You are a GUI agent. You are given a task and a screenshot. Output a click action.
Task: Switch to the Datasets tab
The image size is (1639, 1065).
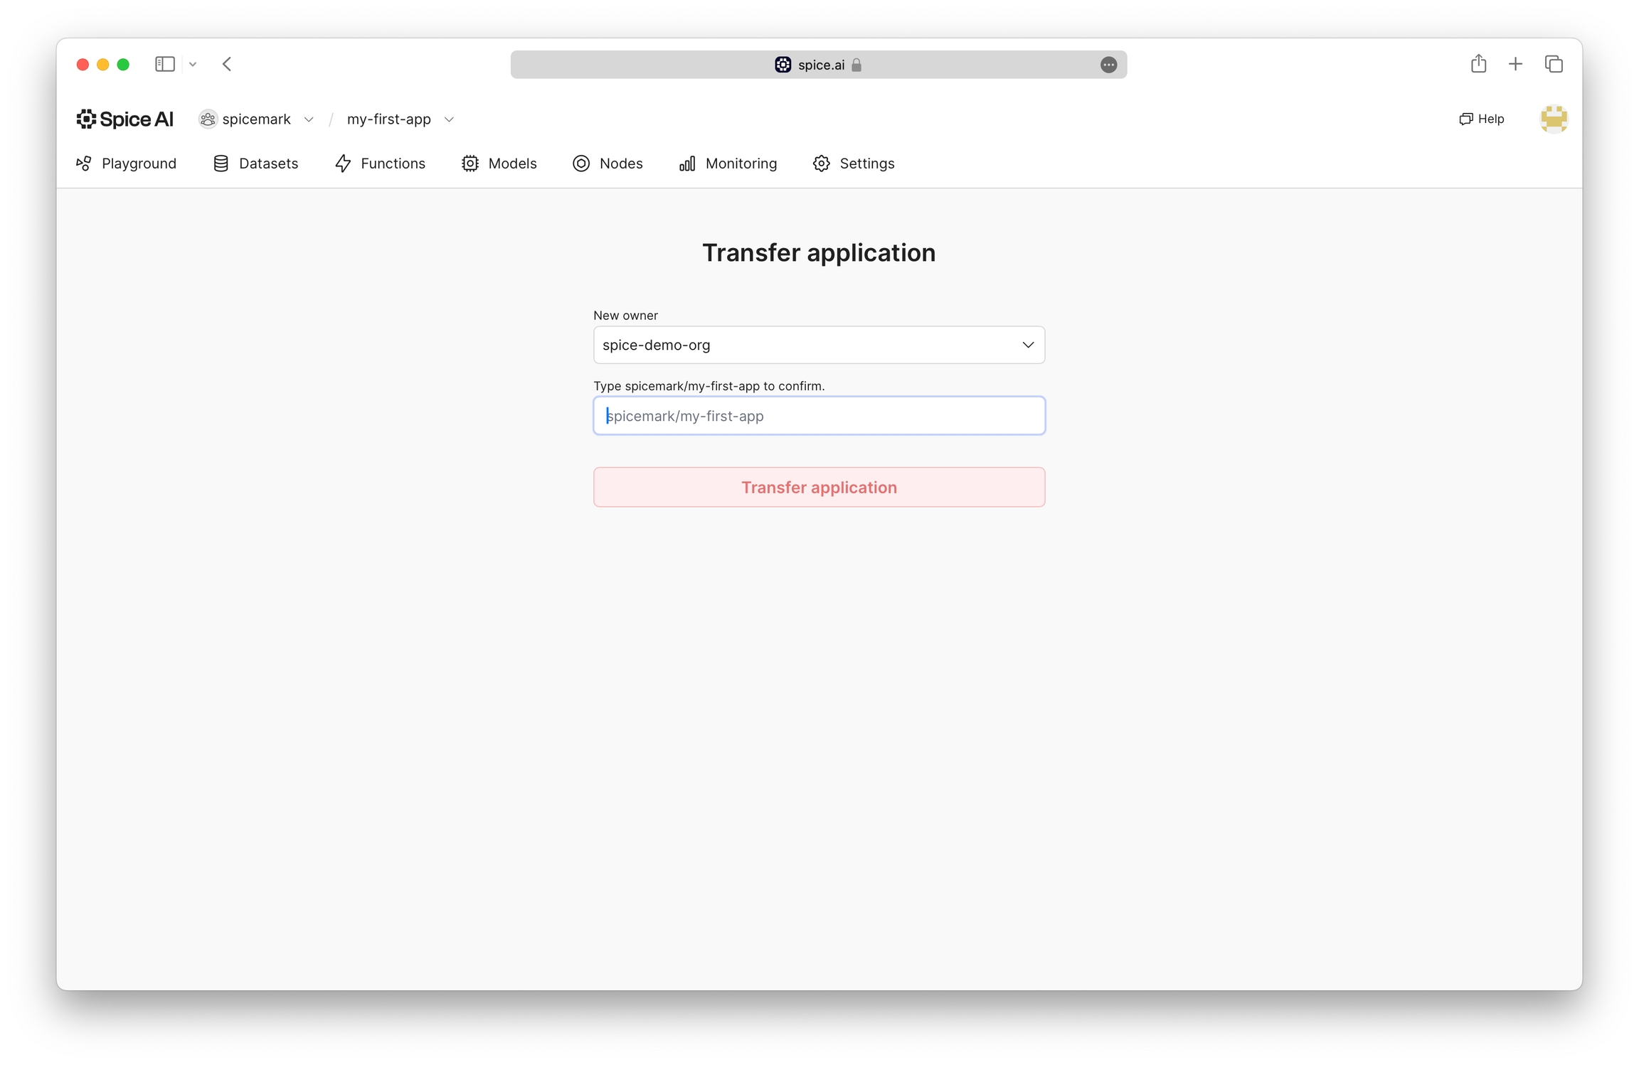[256, 164]
